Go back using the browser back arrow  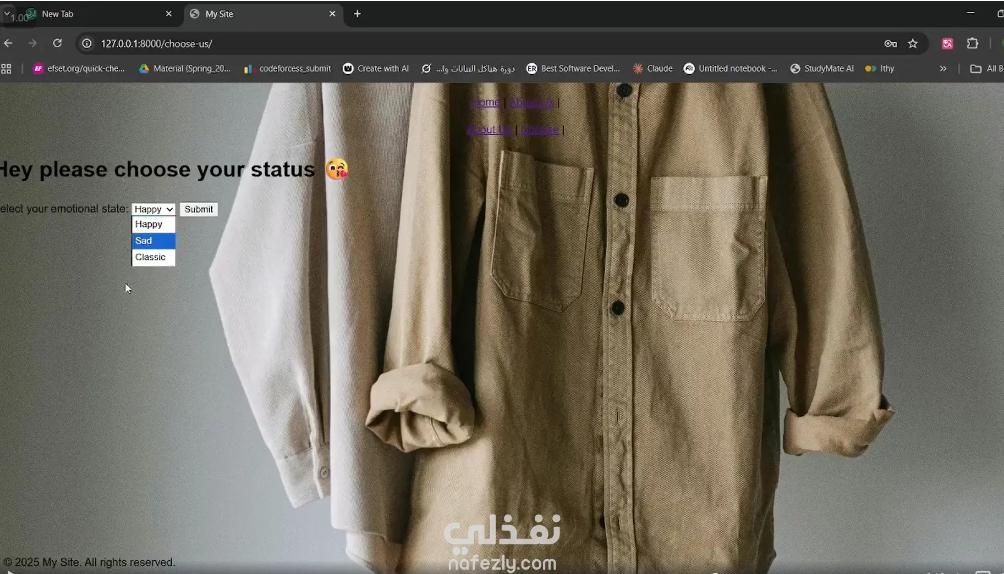pos(8,43)
